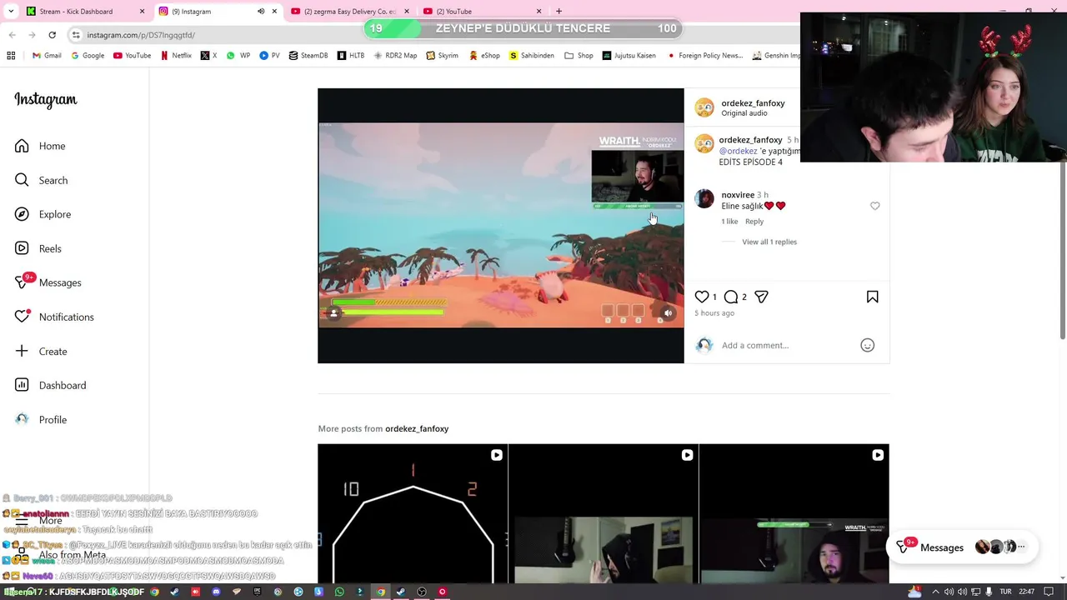This screenshot has height=600, width=1067.
Task: Switch TUR keyboard language indicator
Action: point(1005,592)
